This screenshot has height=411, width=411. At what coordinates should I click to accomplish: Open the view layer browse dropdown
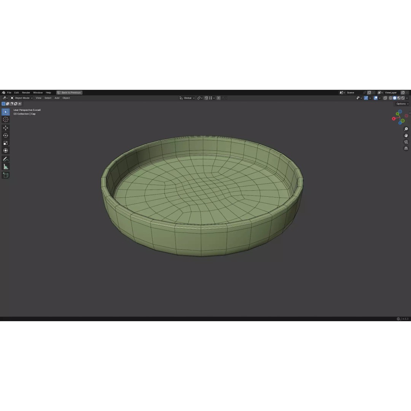click(380, 92)
